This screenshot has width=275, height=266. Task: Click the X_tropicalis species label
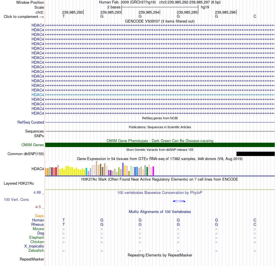click(x=34, y=246)
